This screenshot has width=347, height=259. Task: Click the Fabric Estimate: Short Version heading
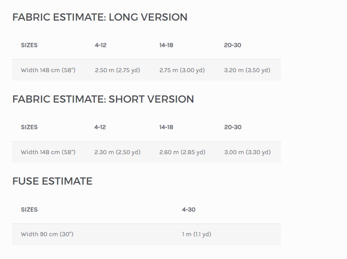pyautogui.click(x=103, y=99)
